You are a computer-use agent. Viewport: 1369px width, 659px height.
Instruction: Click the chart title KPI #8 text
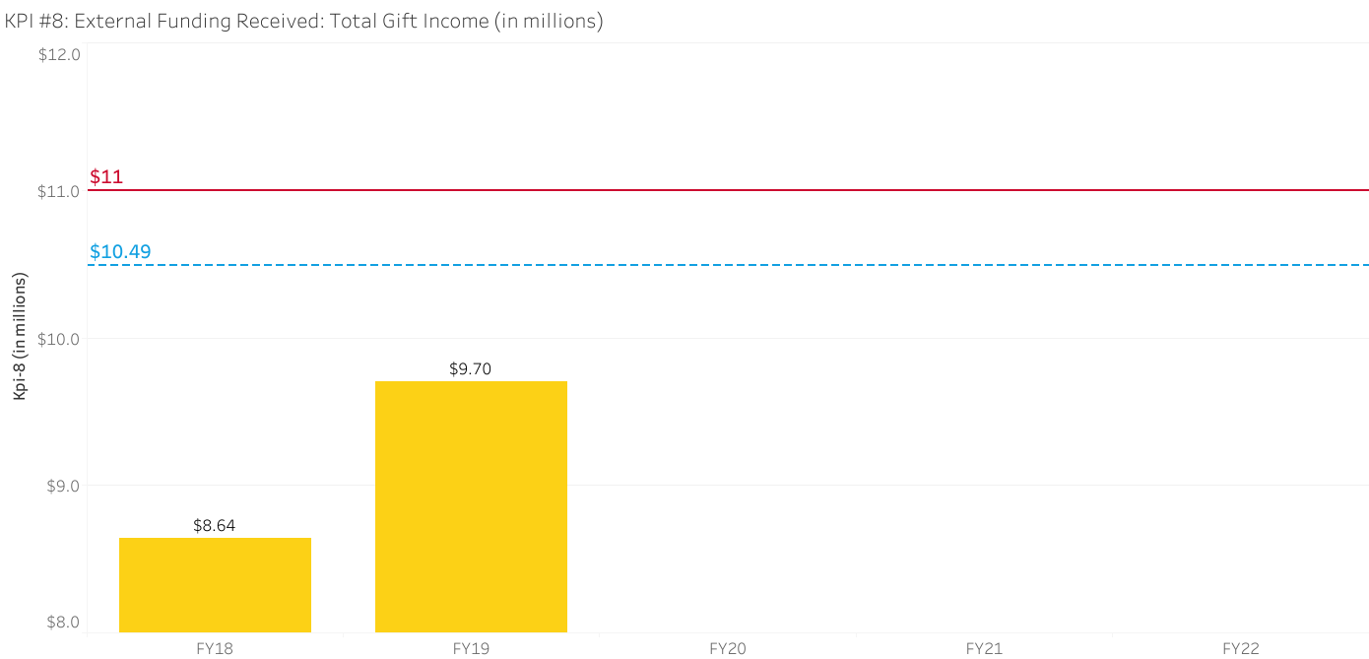[x=303, y=21]
